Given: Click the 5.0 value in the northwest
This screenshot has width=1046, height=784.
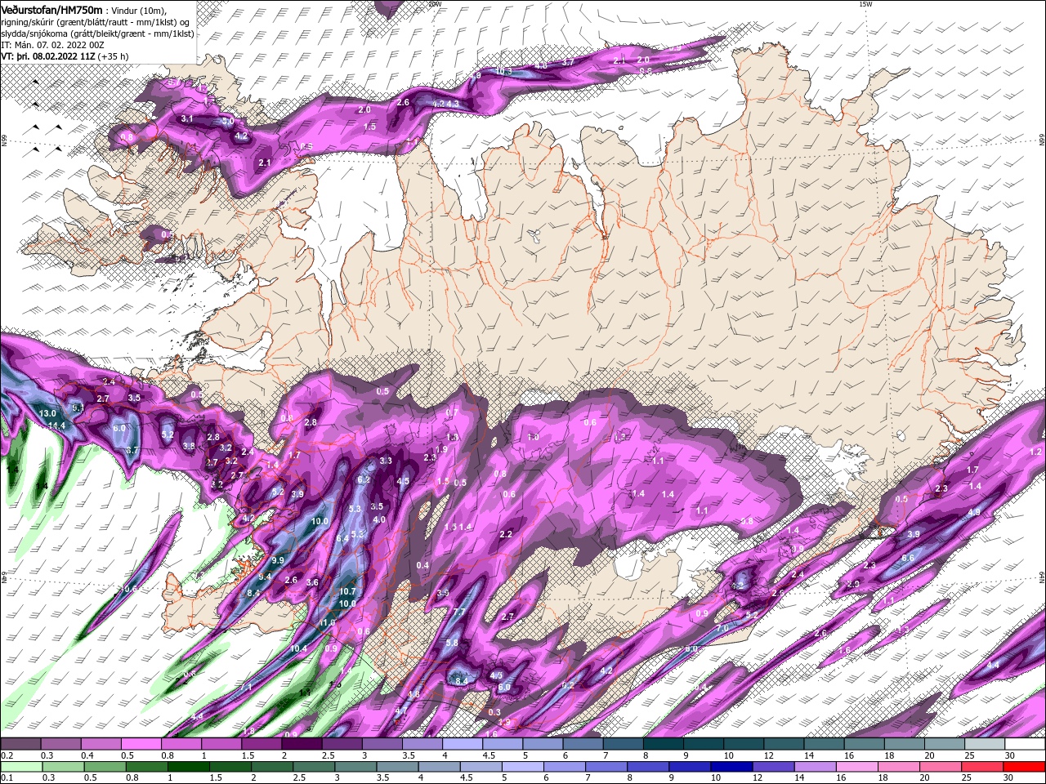Looking at the screenshot, I should click(228, 121).
